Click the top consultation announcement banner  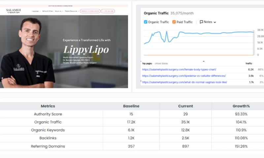tap(64, 6)
